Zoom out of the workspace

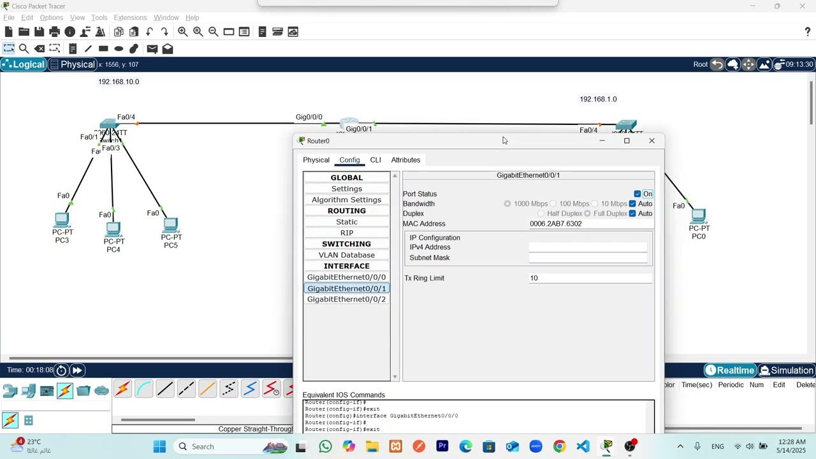(x=214, y=31)
